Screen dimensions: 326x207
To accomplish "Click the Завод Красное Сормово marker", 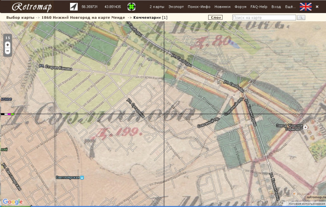I will 305,127.
